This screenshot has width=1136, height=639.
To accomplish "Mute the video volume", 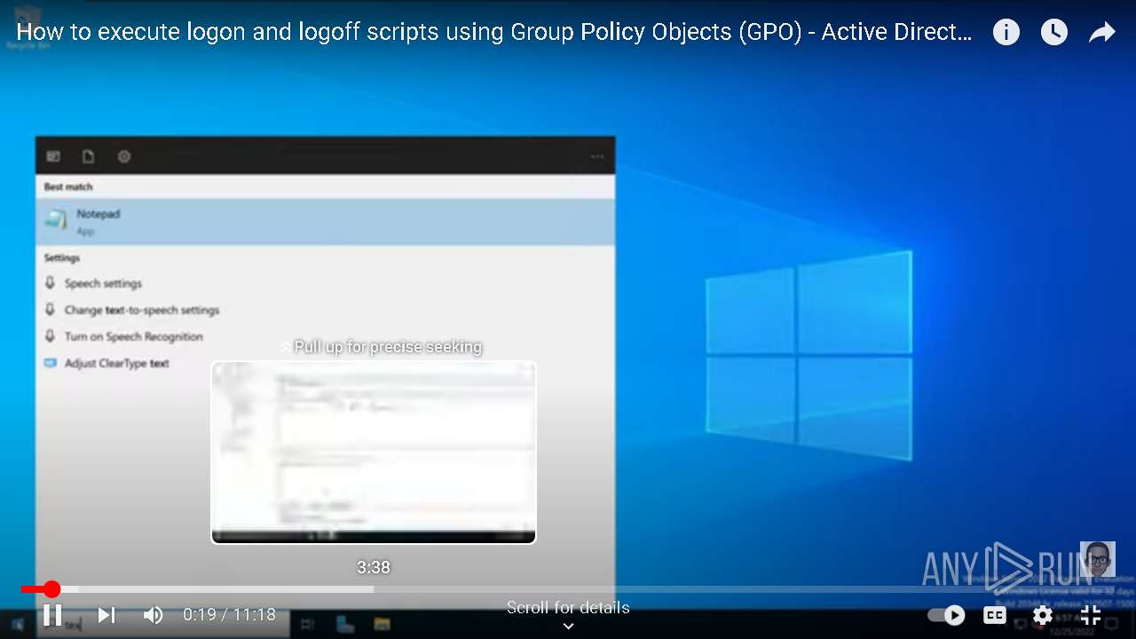I will tap(154, 615).
